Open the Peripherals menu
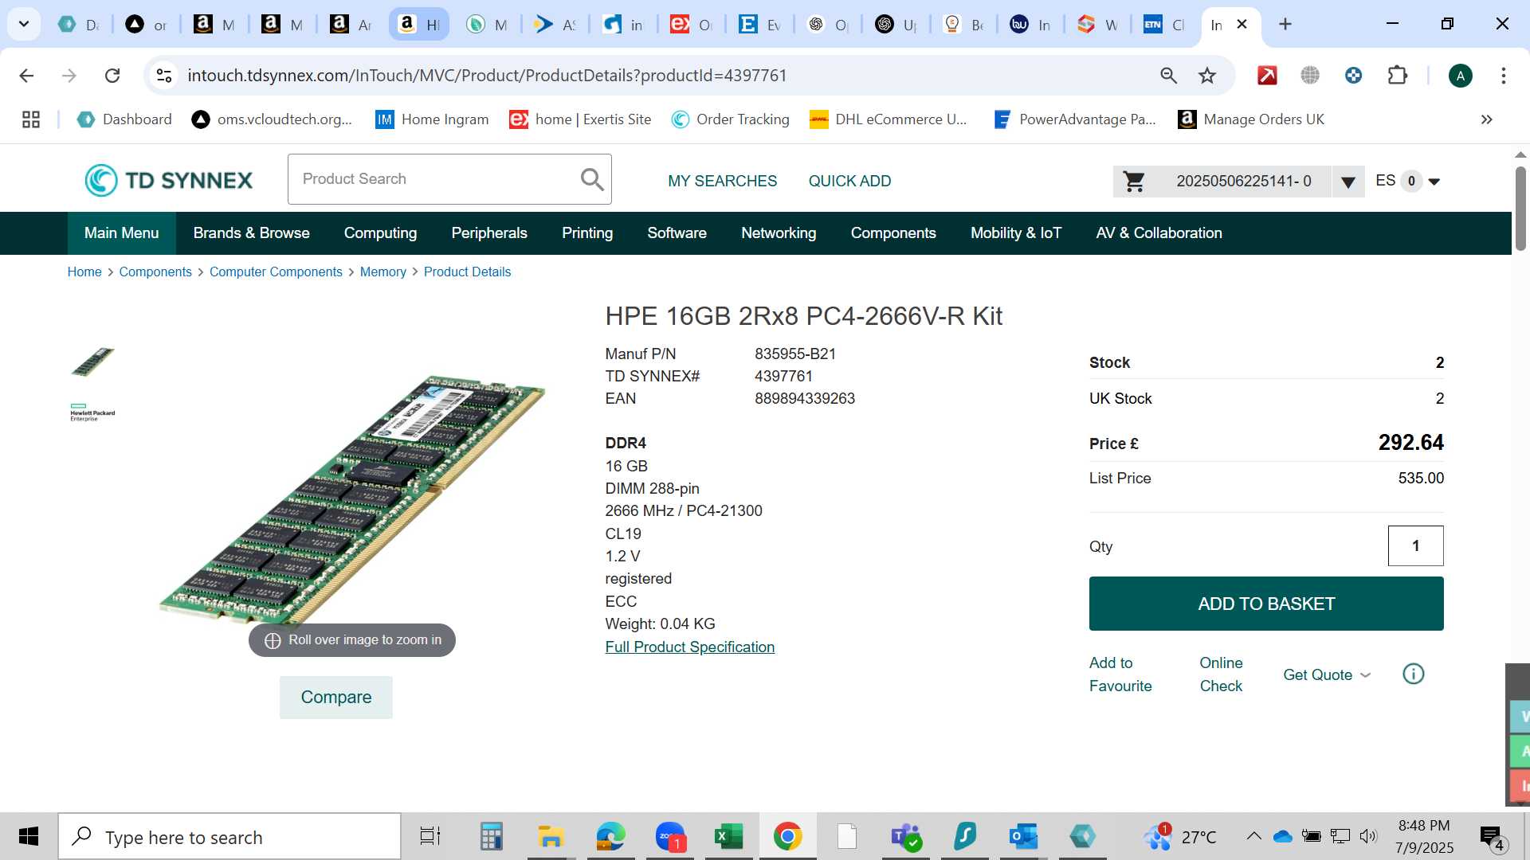 pos(489,233)
